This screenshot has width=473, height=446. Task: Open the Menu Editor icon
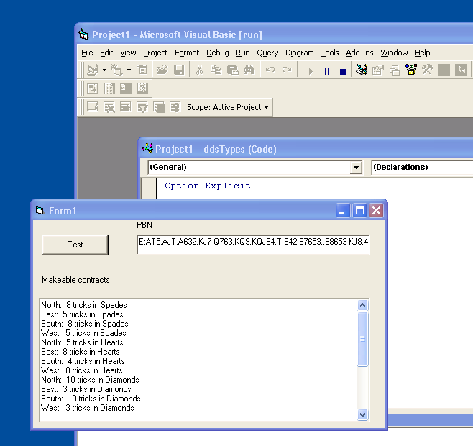(142, 70)
